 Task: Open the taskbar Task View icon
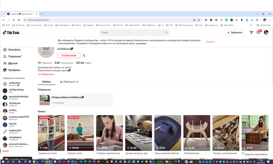coord(13,162)
